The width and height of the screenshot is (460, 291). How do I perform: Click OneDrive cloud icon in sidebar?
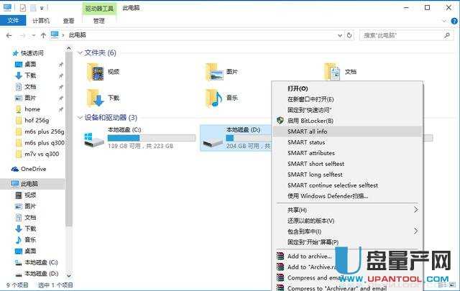point(15,169)
